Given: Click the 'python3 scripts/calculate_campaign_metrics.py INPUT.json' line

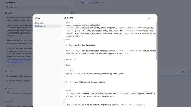Looking at the screenshot, I should pyautogui.click(x=95, y=73).
